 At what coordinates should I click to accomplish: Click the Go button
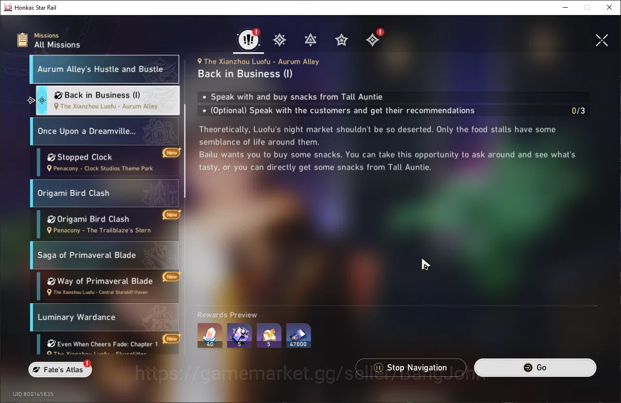pos(535,368)
